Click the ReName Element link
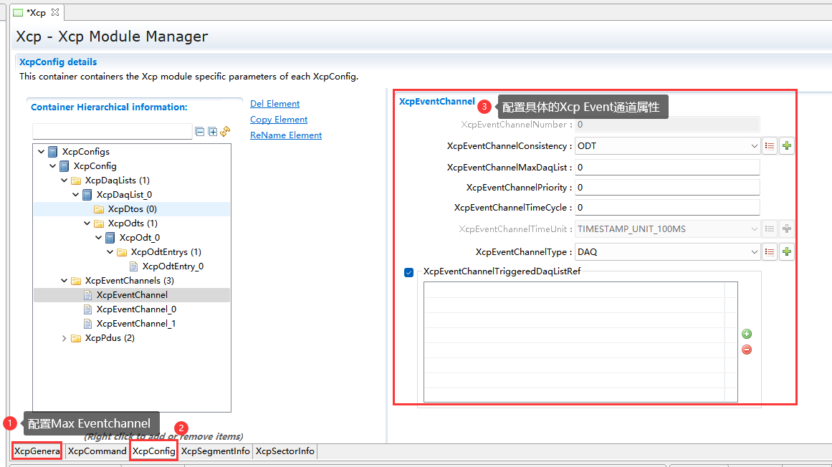This screenshot has width=832, height=467. 285,135
